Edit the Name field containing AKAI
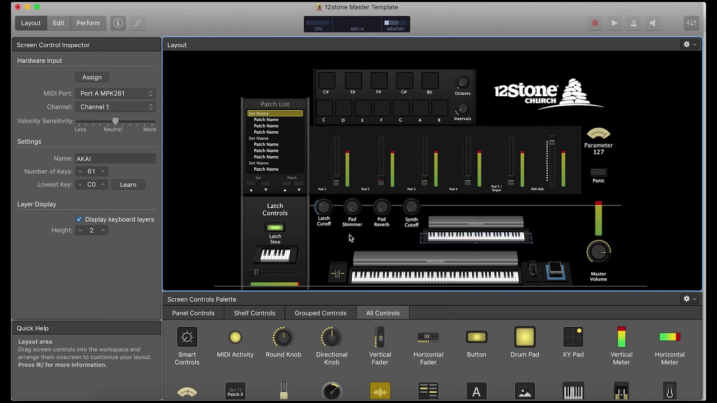The image size is (717, 403). coord(115,158)
